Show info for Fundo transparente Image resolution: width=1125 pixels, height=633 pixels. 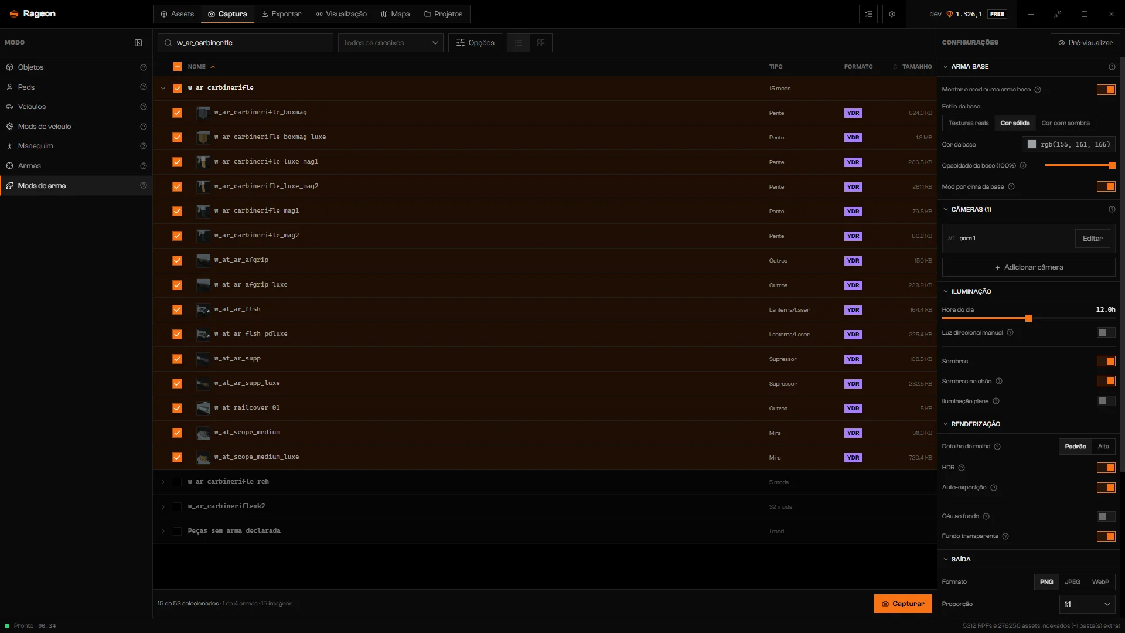(1005, 536)
